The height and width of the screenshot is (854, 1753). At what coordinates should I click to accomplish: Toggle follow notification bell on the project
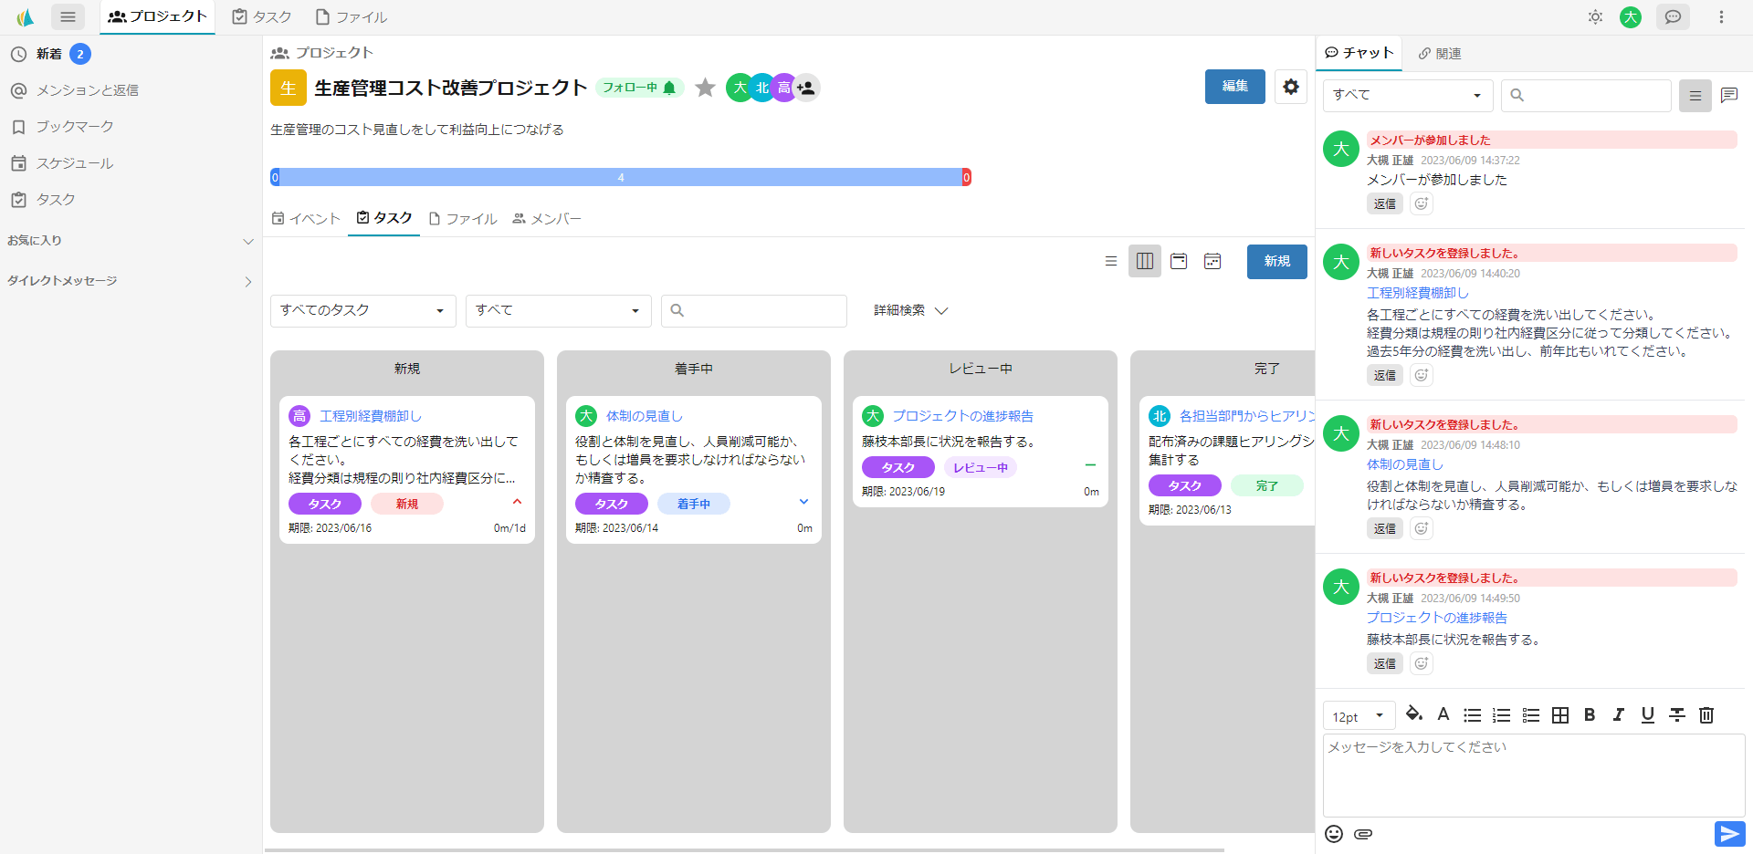click(x=669, y=87)
